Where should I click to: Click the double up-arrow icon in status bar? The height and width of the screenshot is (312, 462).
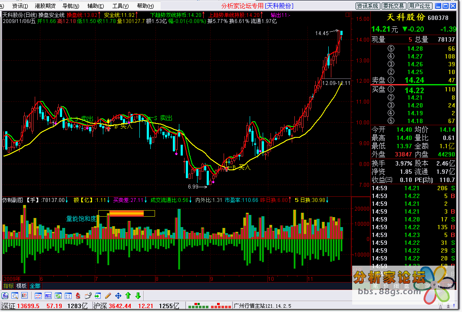tap(449, 306)
